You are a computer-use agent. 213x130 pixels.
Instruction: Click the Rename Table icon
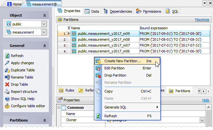click(x=7, y=77)
